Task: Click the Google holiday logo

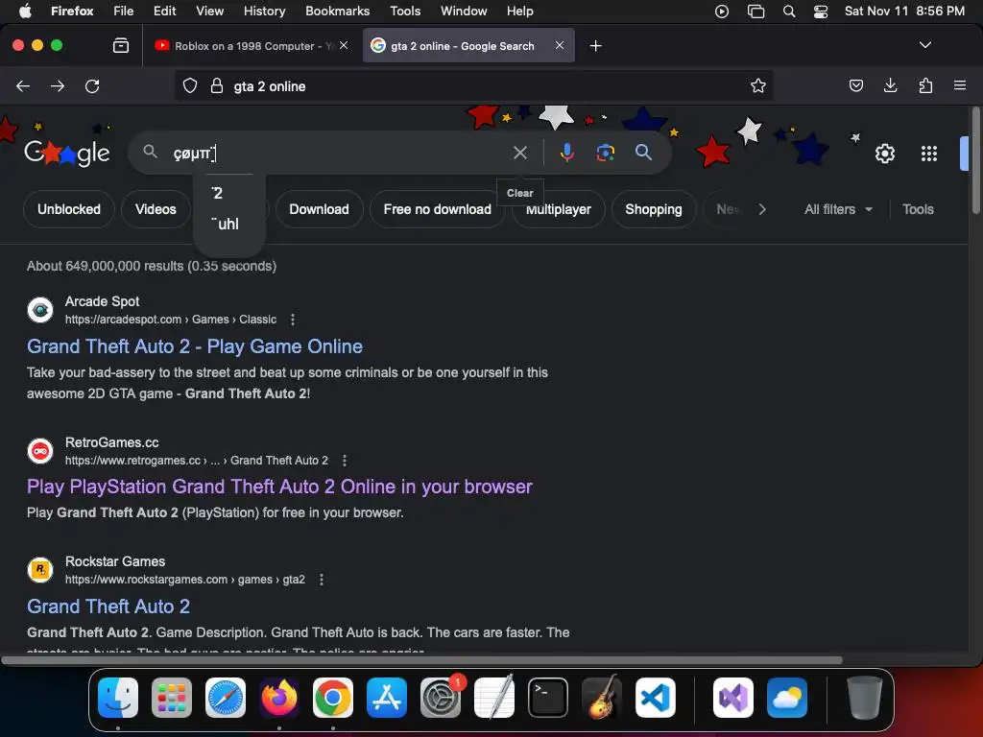Action: [x=67, y=153]
